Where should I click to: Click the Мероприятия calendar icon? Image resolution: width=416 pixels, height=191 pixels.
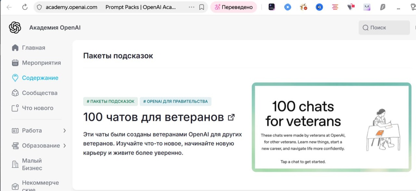coord(15,63)
